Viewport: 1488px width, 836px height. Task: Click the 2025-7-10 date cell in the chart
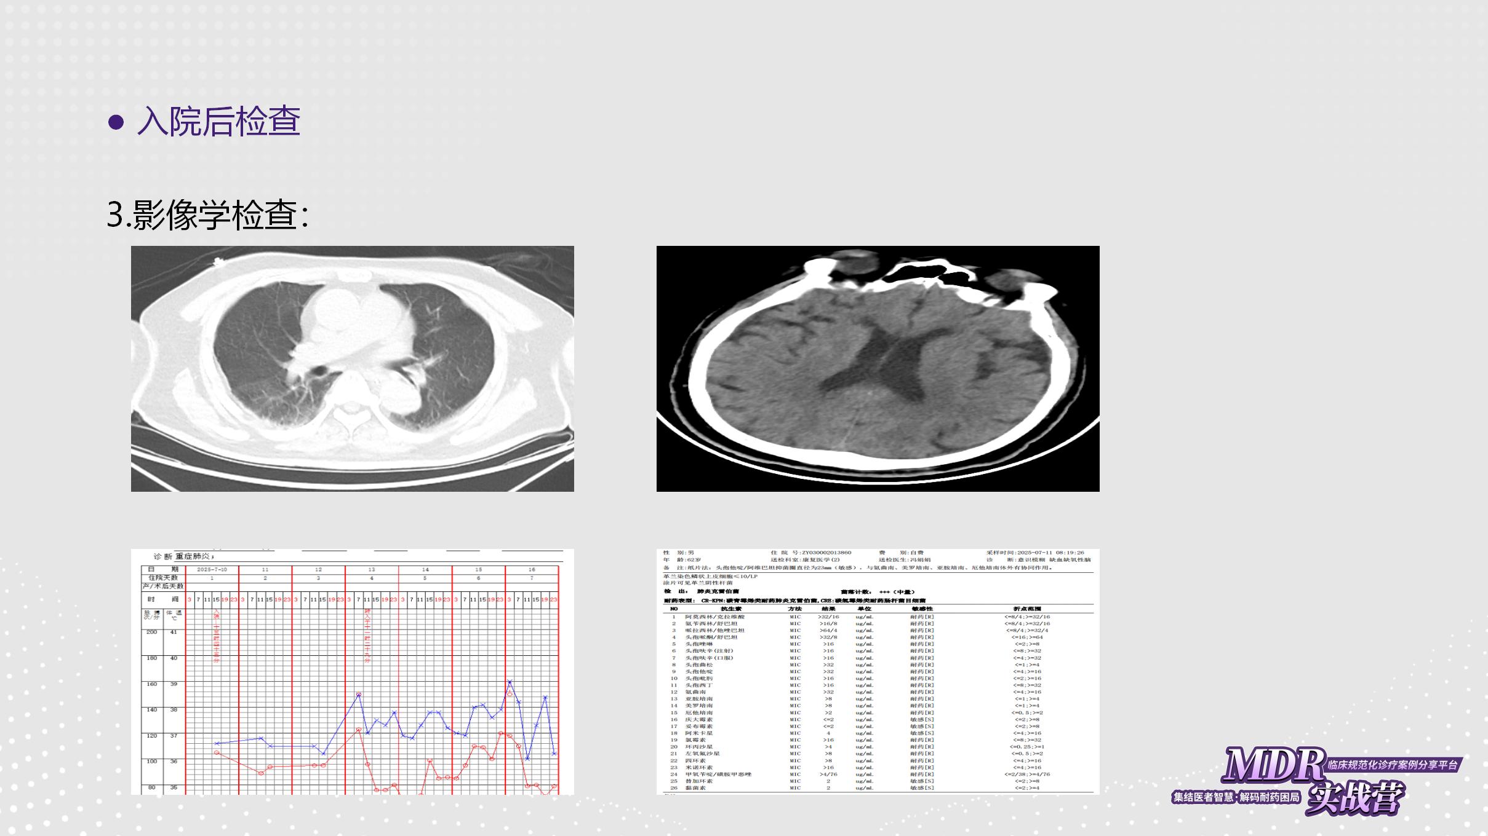tap(212, 570)
